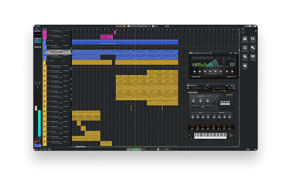291x175 pixels.
Task: Open User Presets media category
Action: tap(245, 56)
